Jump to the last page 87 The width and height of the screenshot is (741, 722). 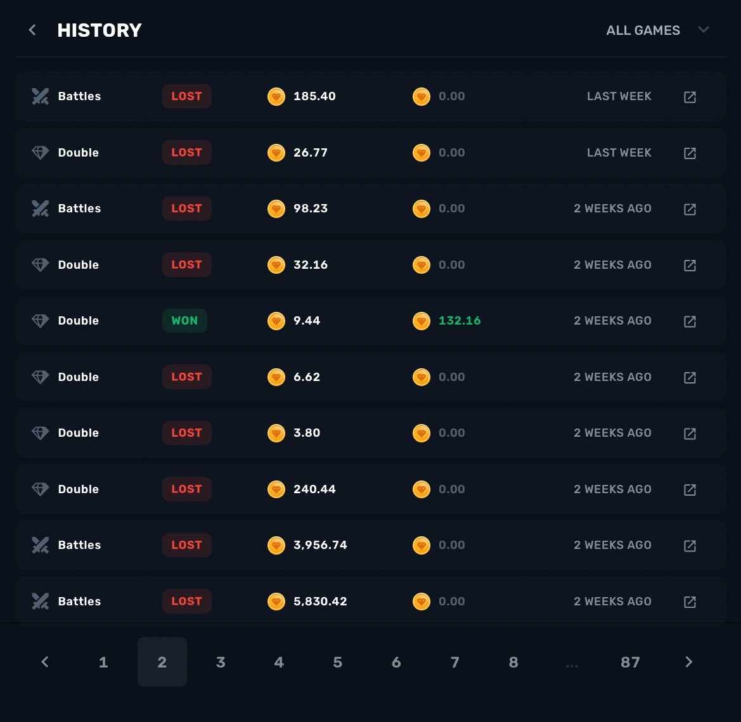[x=631, y=662]
